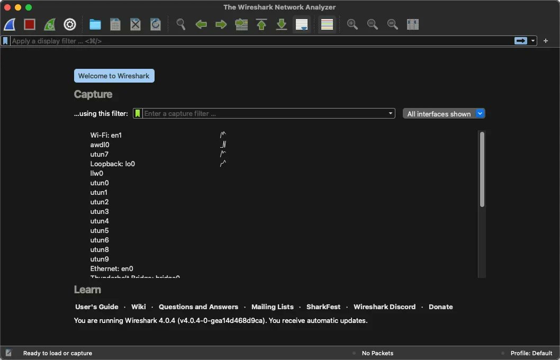Go forward in packet history arrow
The width and height of the screenshot is (560, 360).
tap(221, 24)
